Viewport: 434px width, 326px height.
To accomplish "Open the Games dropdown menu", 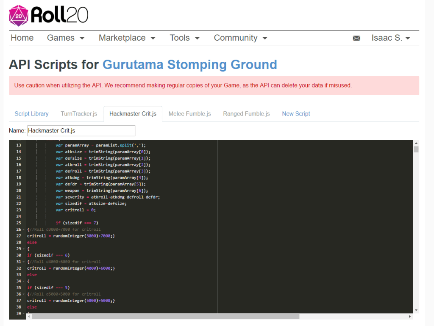I will tap(66, 38).
